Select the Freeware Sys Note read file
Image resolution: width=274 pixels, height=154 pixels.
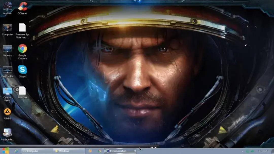coord(22,31)
